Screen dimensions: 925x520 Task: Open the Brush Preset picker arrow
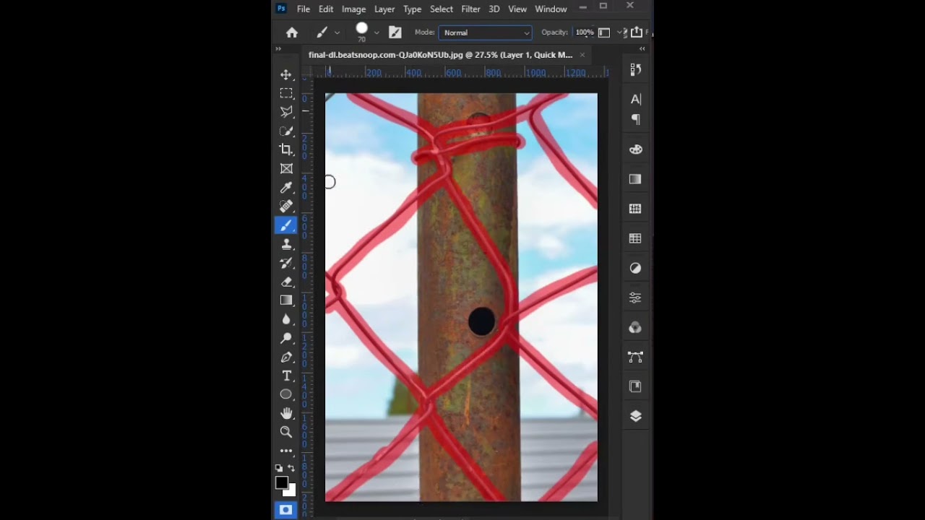point(377,32)
